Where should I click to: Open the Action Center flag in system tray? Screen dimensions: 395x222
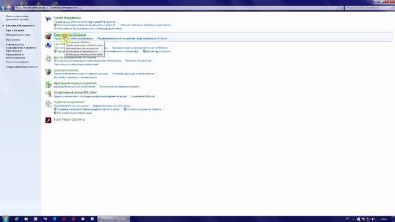[364, 220]
